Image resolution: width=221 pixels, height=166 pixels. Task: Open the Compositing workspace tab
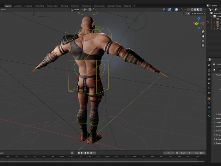click(99, 6)
